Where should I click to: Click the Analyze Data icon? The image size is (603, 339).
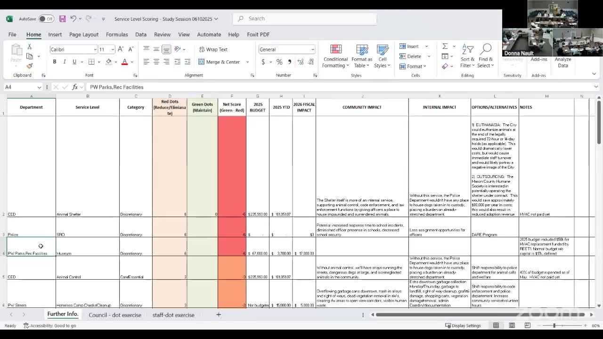[x=562, y=56]
